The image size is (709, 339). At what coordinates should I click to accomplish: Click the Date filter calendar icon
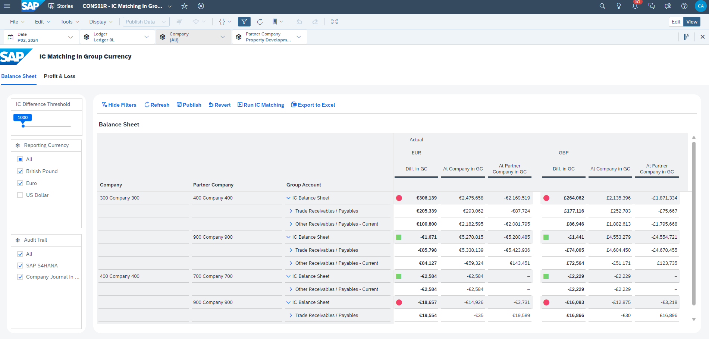click(x=10, y=37)
